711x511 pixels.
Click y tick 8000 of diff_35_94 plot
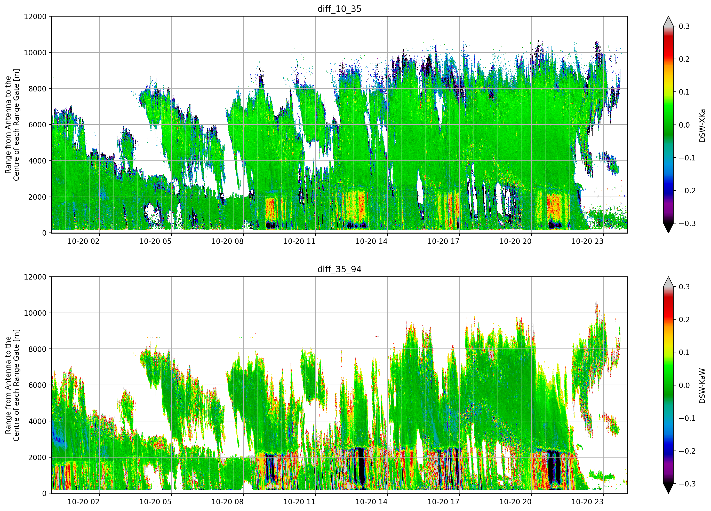[x=37, y=349]
